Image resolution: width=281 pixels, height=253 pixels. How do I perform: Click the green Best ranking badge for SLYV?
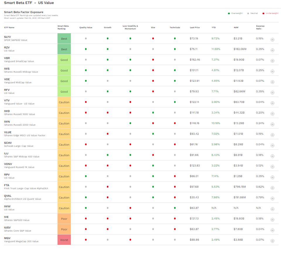click(64, 39)
